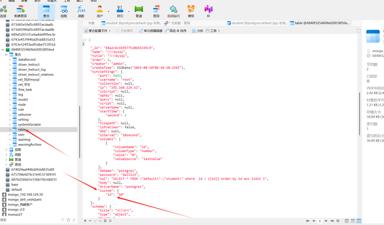Viewport: 384px width, 225px height.
Task: Delete document with minus icon
Action: 90,221
